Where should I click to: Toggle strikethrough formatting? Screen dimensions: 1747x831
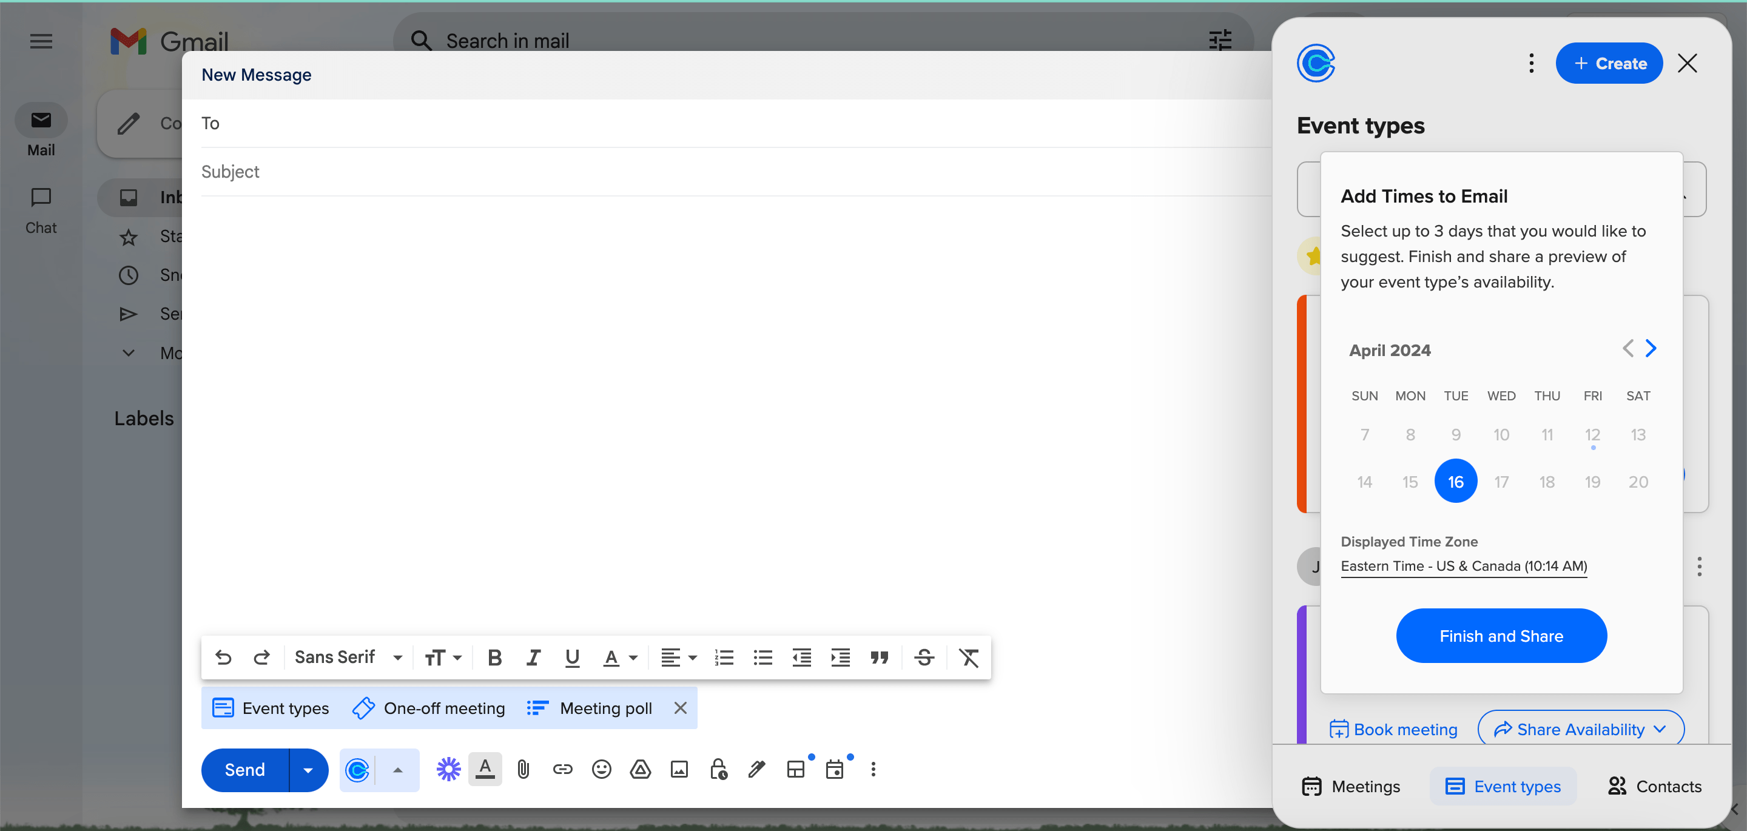point(924,658)
